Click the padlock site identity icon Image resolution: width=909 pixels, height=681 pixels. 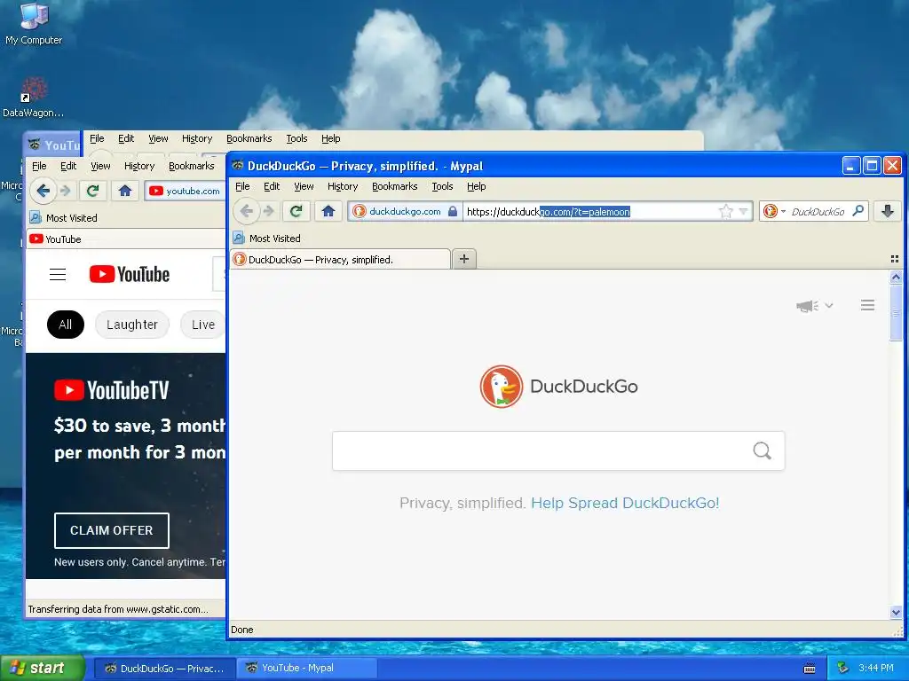(453, 211)
